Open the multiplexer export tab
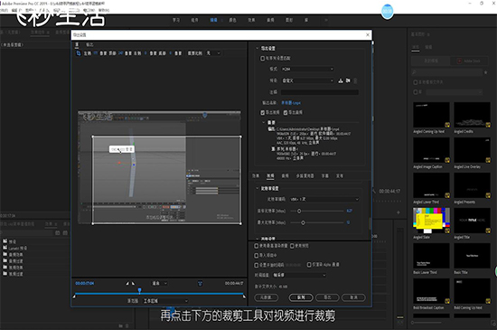Viewport: 497px width, 330px height. click(x=305, y=175)
